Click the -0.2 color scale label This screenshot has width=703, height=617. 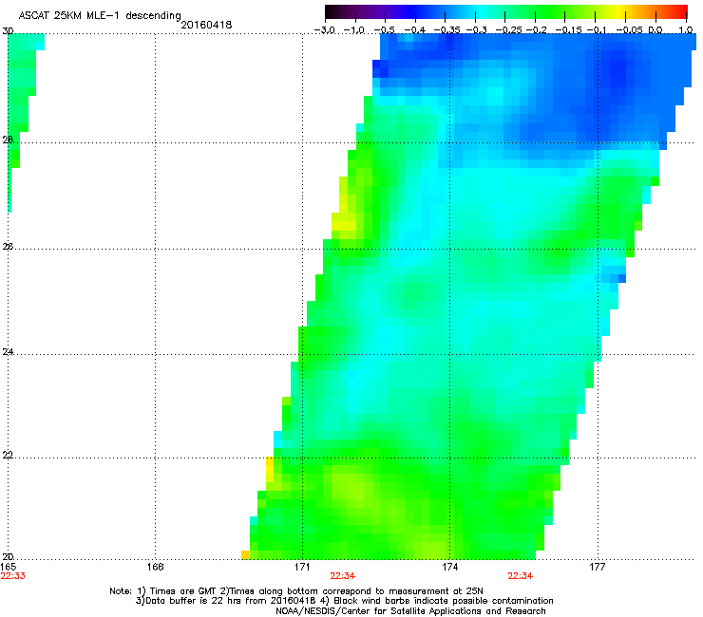[x=536, y=30]
